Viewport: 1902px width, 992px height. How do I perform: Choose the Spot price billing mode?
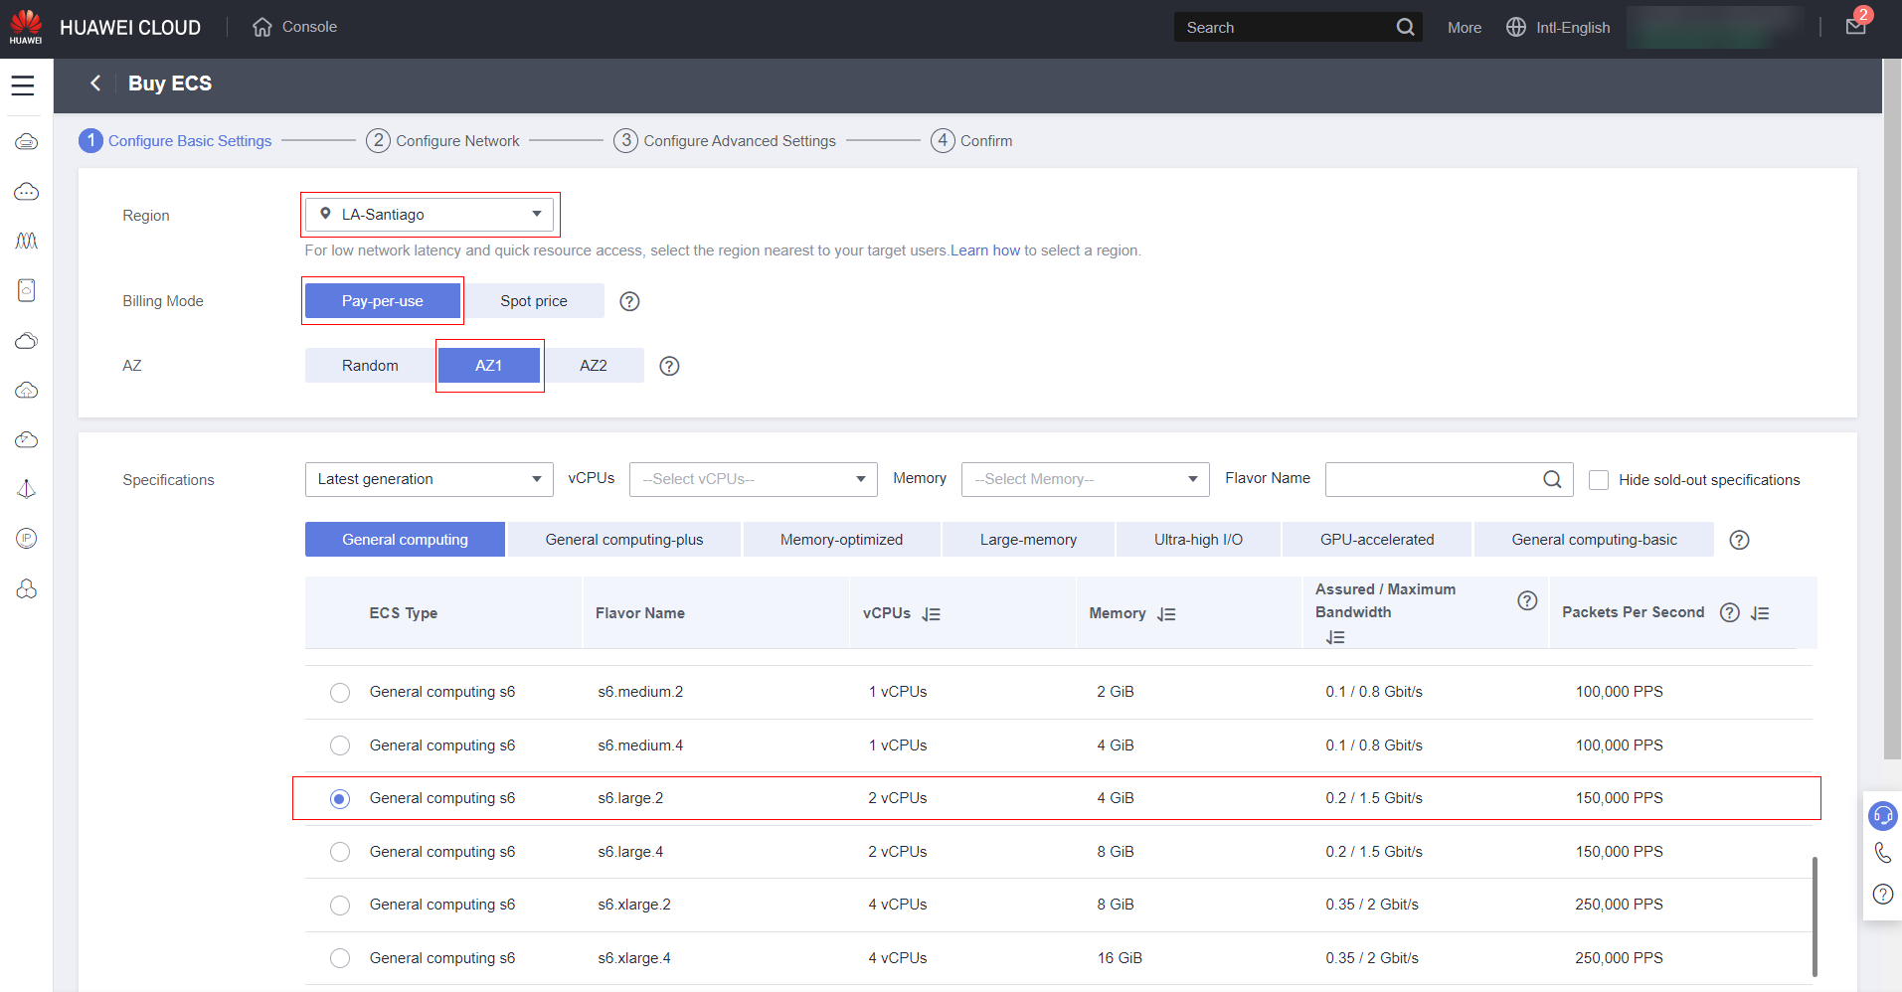(x=534, y=301)
